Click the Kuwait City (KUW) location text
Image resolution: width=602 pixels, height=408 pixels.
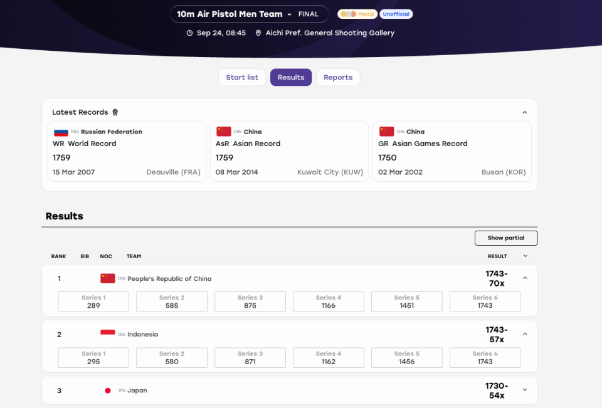tap(330, 172)
